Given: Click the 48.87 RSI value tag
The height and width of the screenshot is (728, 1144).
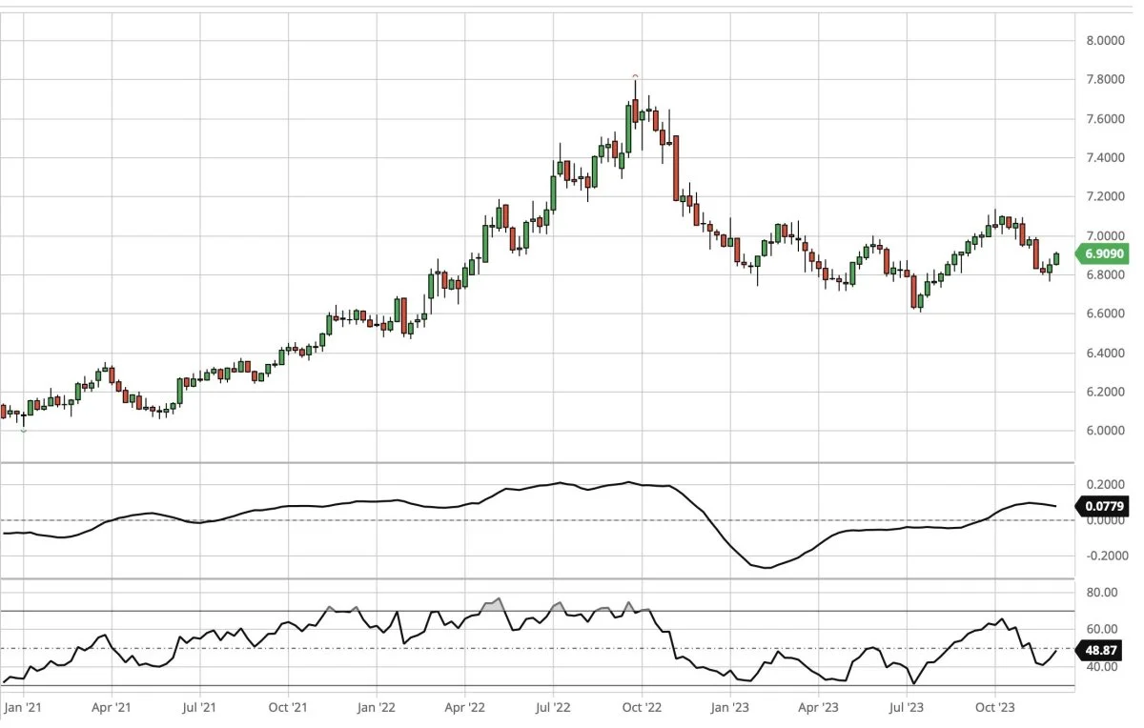Looking at the screenshot, I should [x=1100, y=652].
